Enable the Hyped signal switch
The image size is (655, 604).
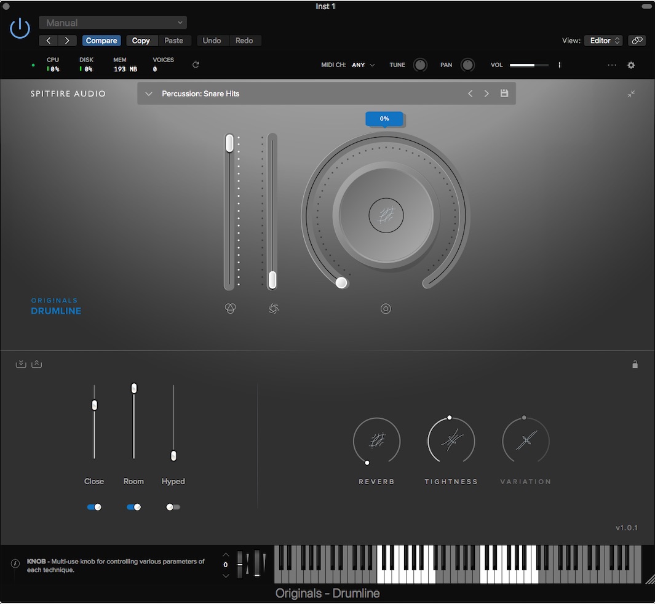173,507
